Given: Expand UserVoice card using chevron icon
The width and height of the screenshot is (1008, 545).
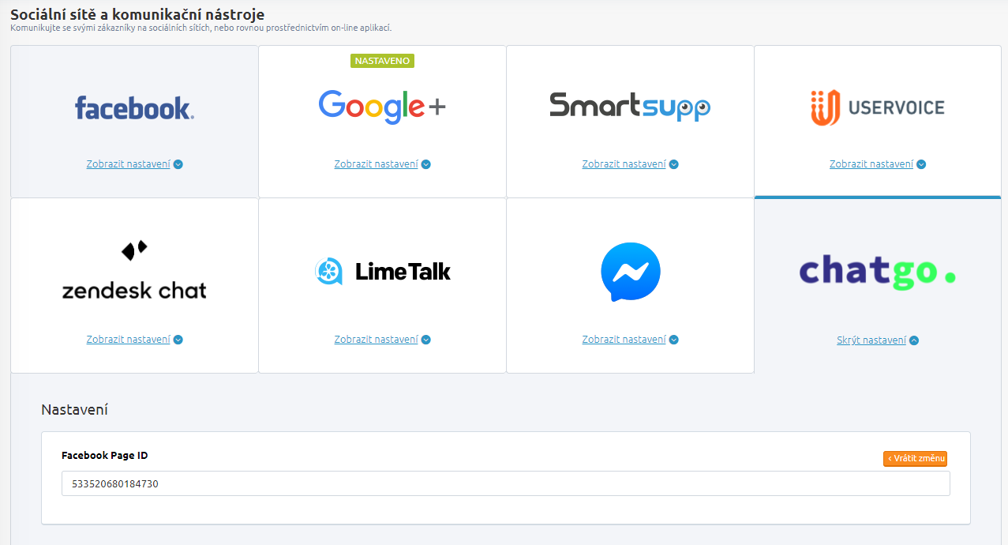Looking at the screenshot, I should pos(921,165).
